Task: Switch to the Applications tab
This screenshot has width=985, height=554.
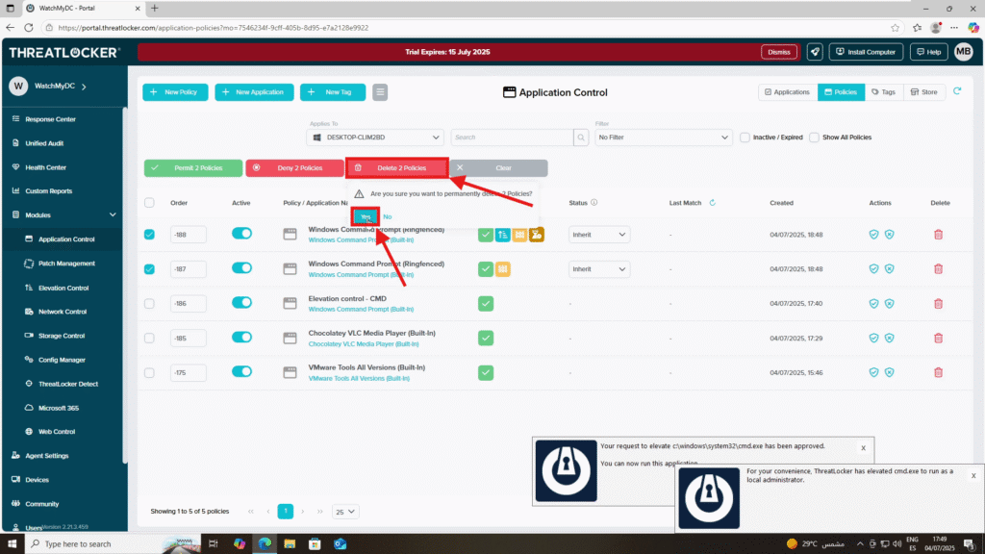Action: coord(787,92)
